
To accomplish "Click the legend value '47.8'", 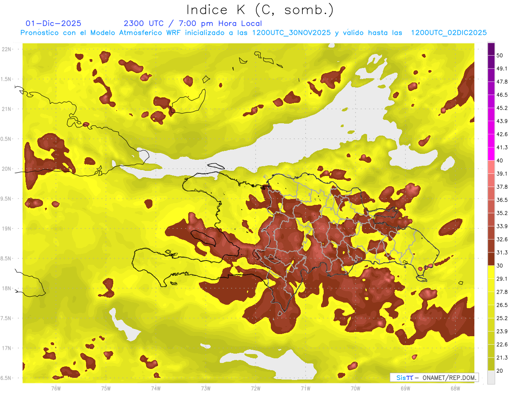I will 502,82.
